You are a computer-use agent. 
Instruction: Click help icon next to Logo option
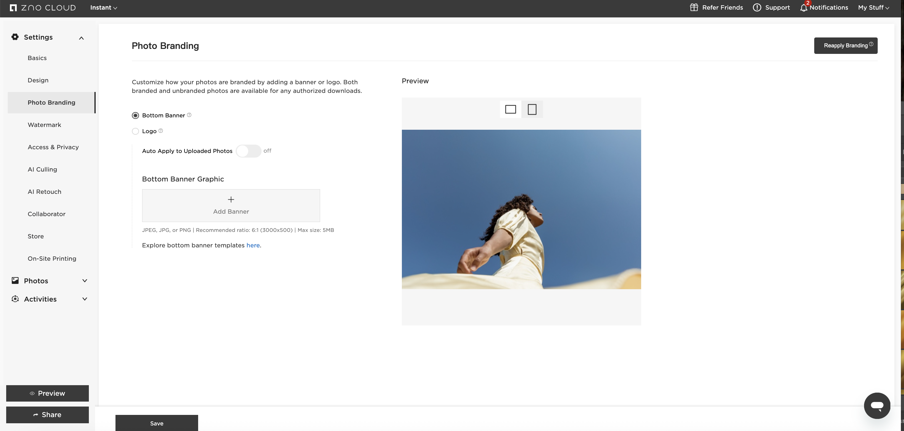(x=161, y=131)
